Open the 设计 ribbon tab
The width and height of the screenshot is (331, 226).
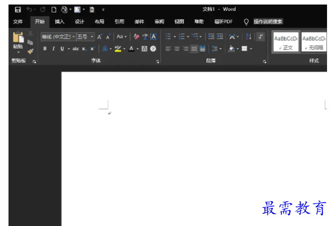(x=79, y=22)
